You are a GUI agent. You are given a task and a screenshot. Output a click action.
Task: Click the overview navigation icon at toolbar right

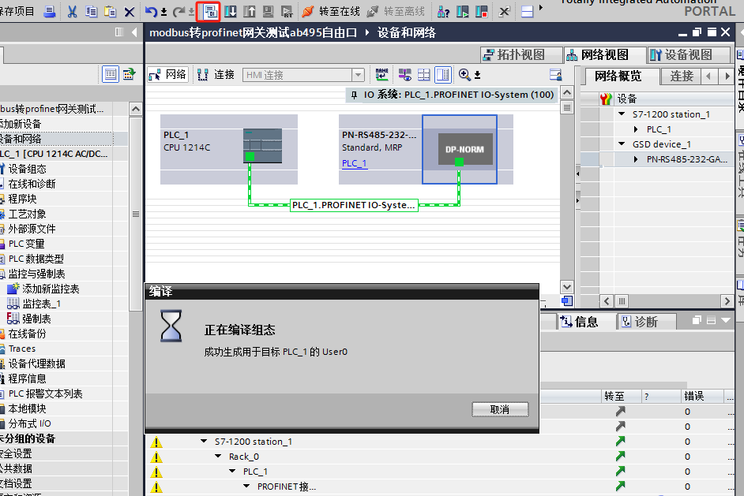[555, 74]
